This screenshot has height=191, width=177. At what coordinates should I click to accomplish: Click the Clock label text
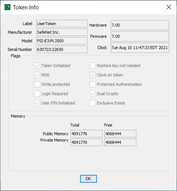click(102, 48)
